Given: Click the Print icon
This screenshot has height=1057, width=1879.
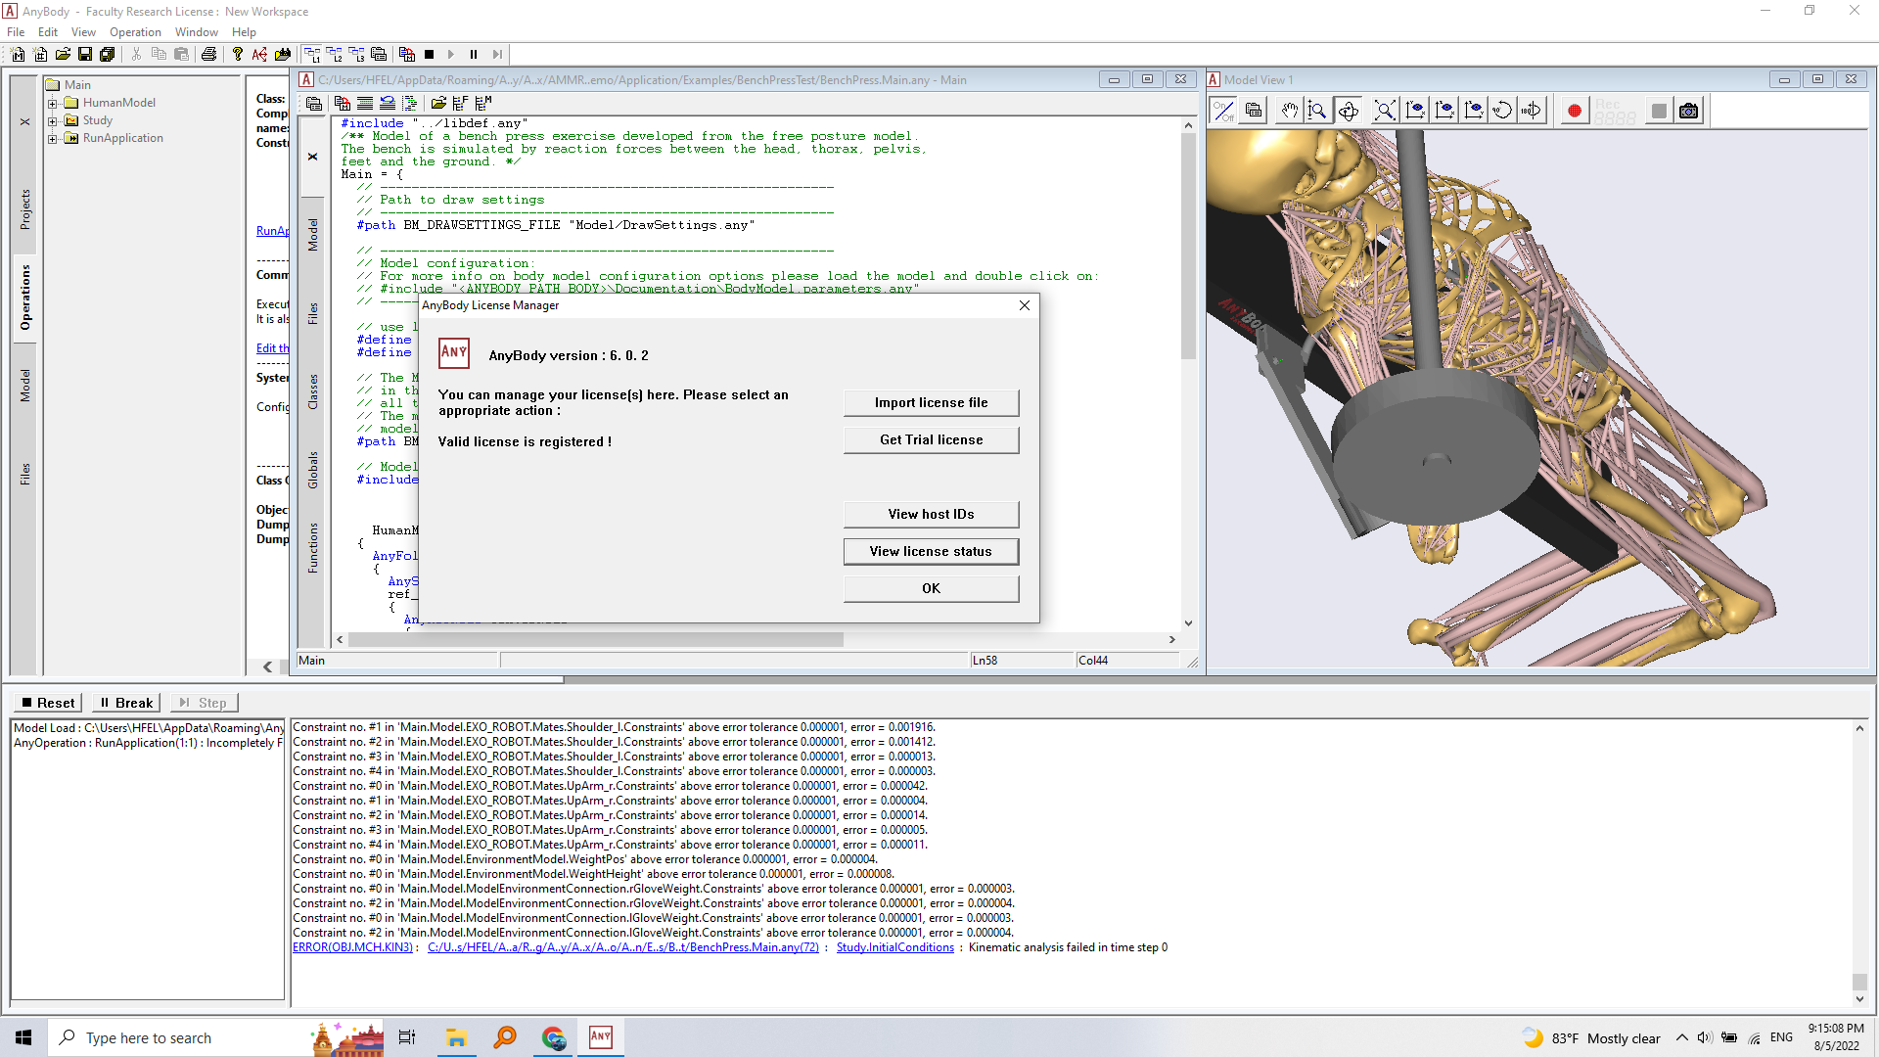Looking at the screenshot, I should point(208,55).
